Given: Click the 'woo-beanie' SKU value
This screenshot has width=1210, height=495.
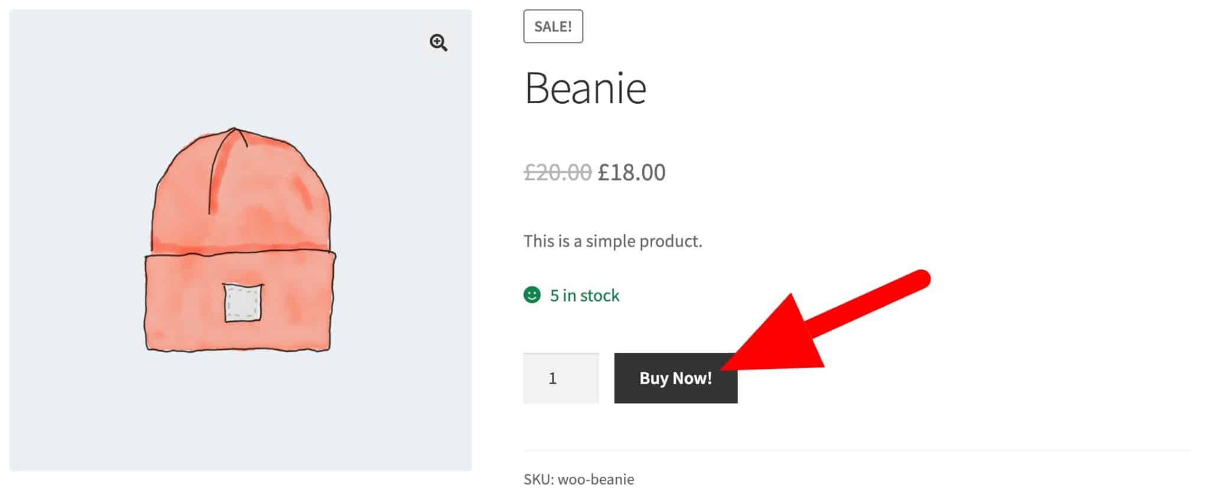Looking at the screenshot, I should pyautogui.click(x=596, y=479).
